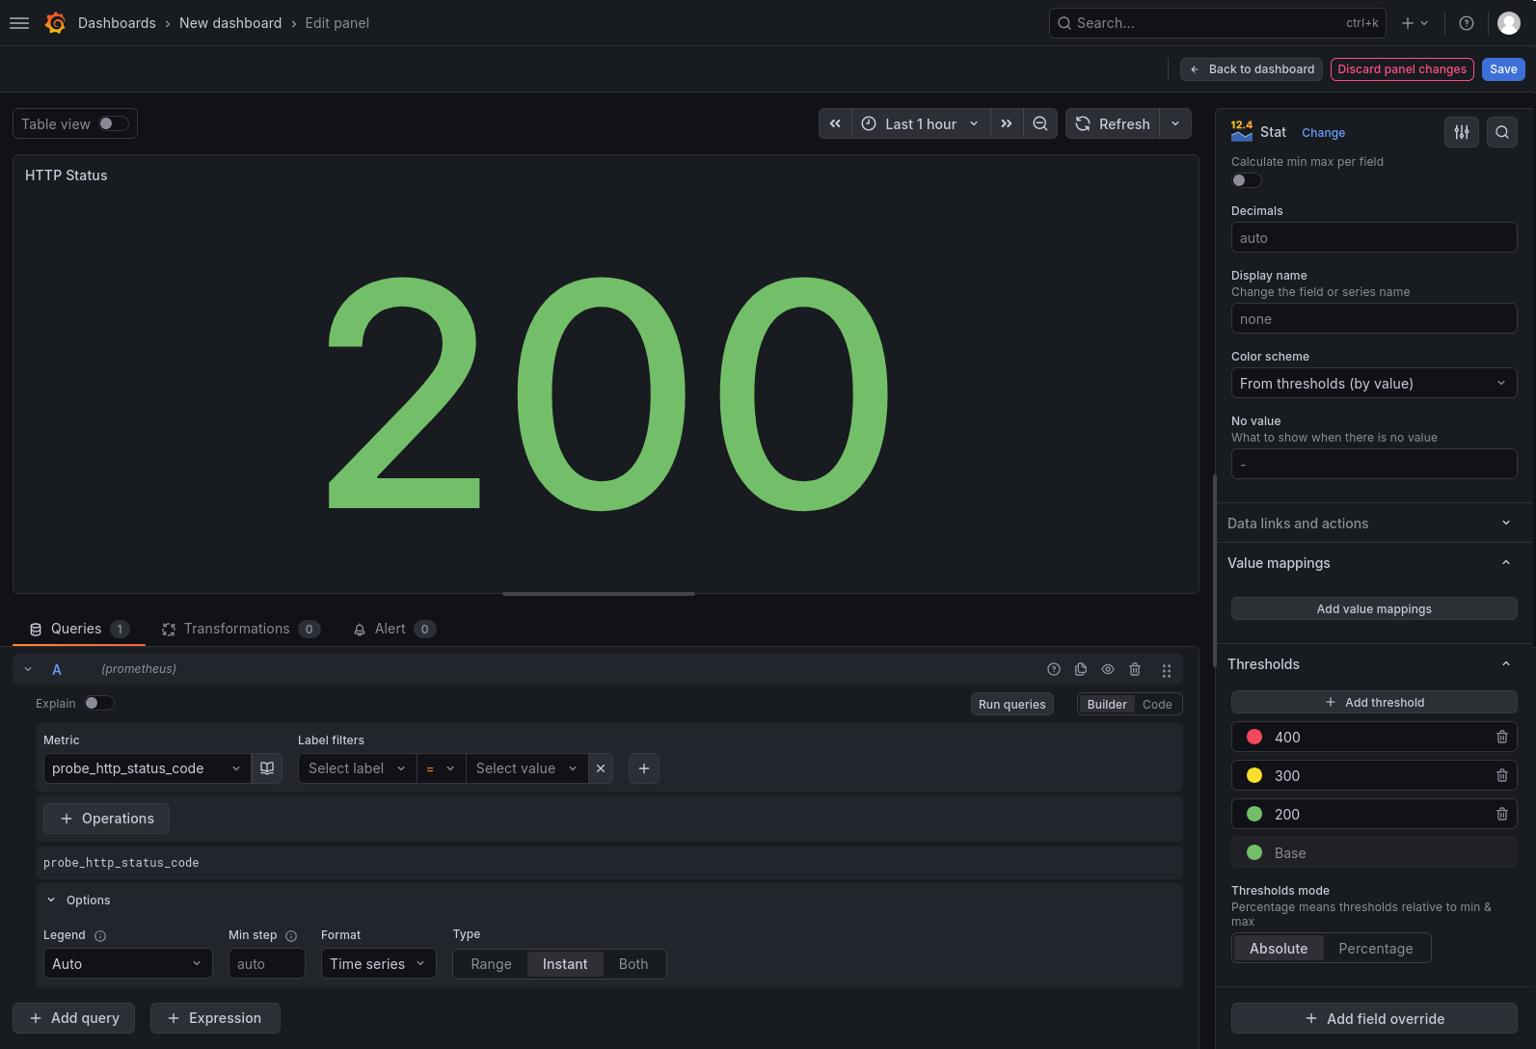This screenshot has width=1536, height=1049.
Task: Delete query A with trash icon
Action: tap(1135, 669)
